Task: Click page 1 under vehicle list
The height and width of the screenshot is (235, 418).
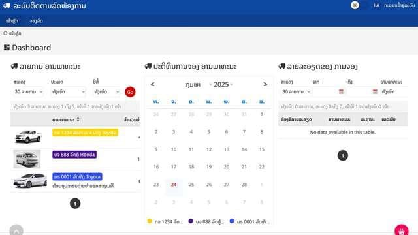Action: click(75, 204)
